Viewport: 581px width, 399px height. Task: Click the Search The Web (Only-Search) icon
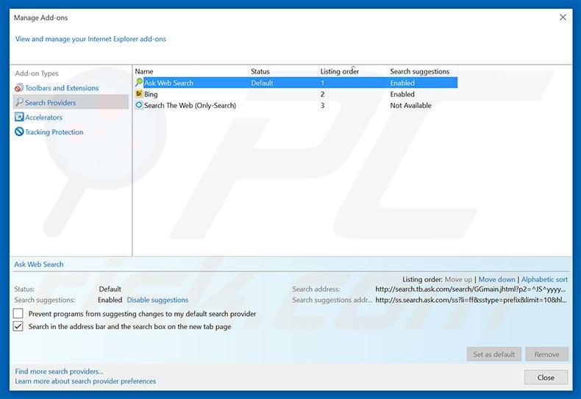coord(139,105)
